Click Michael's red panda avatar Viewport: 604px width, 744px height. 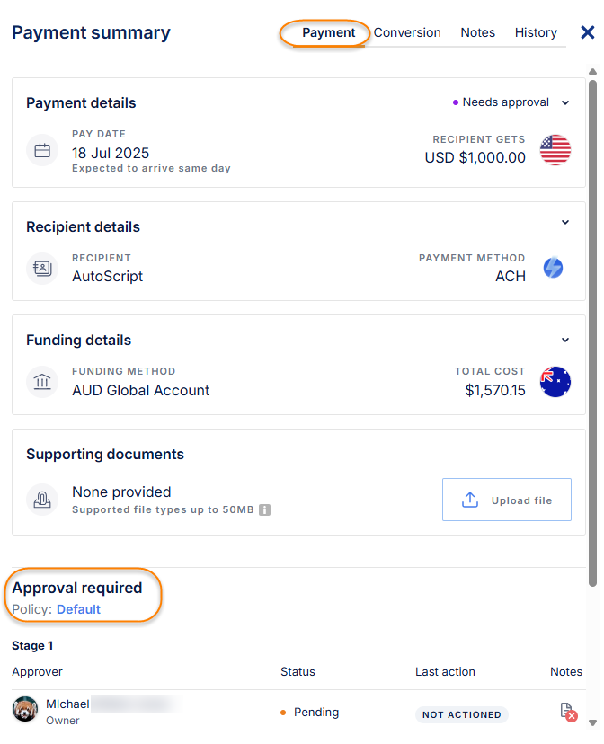[x=25, y=710]
